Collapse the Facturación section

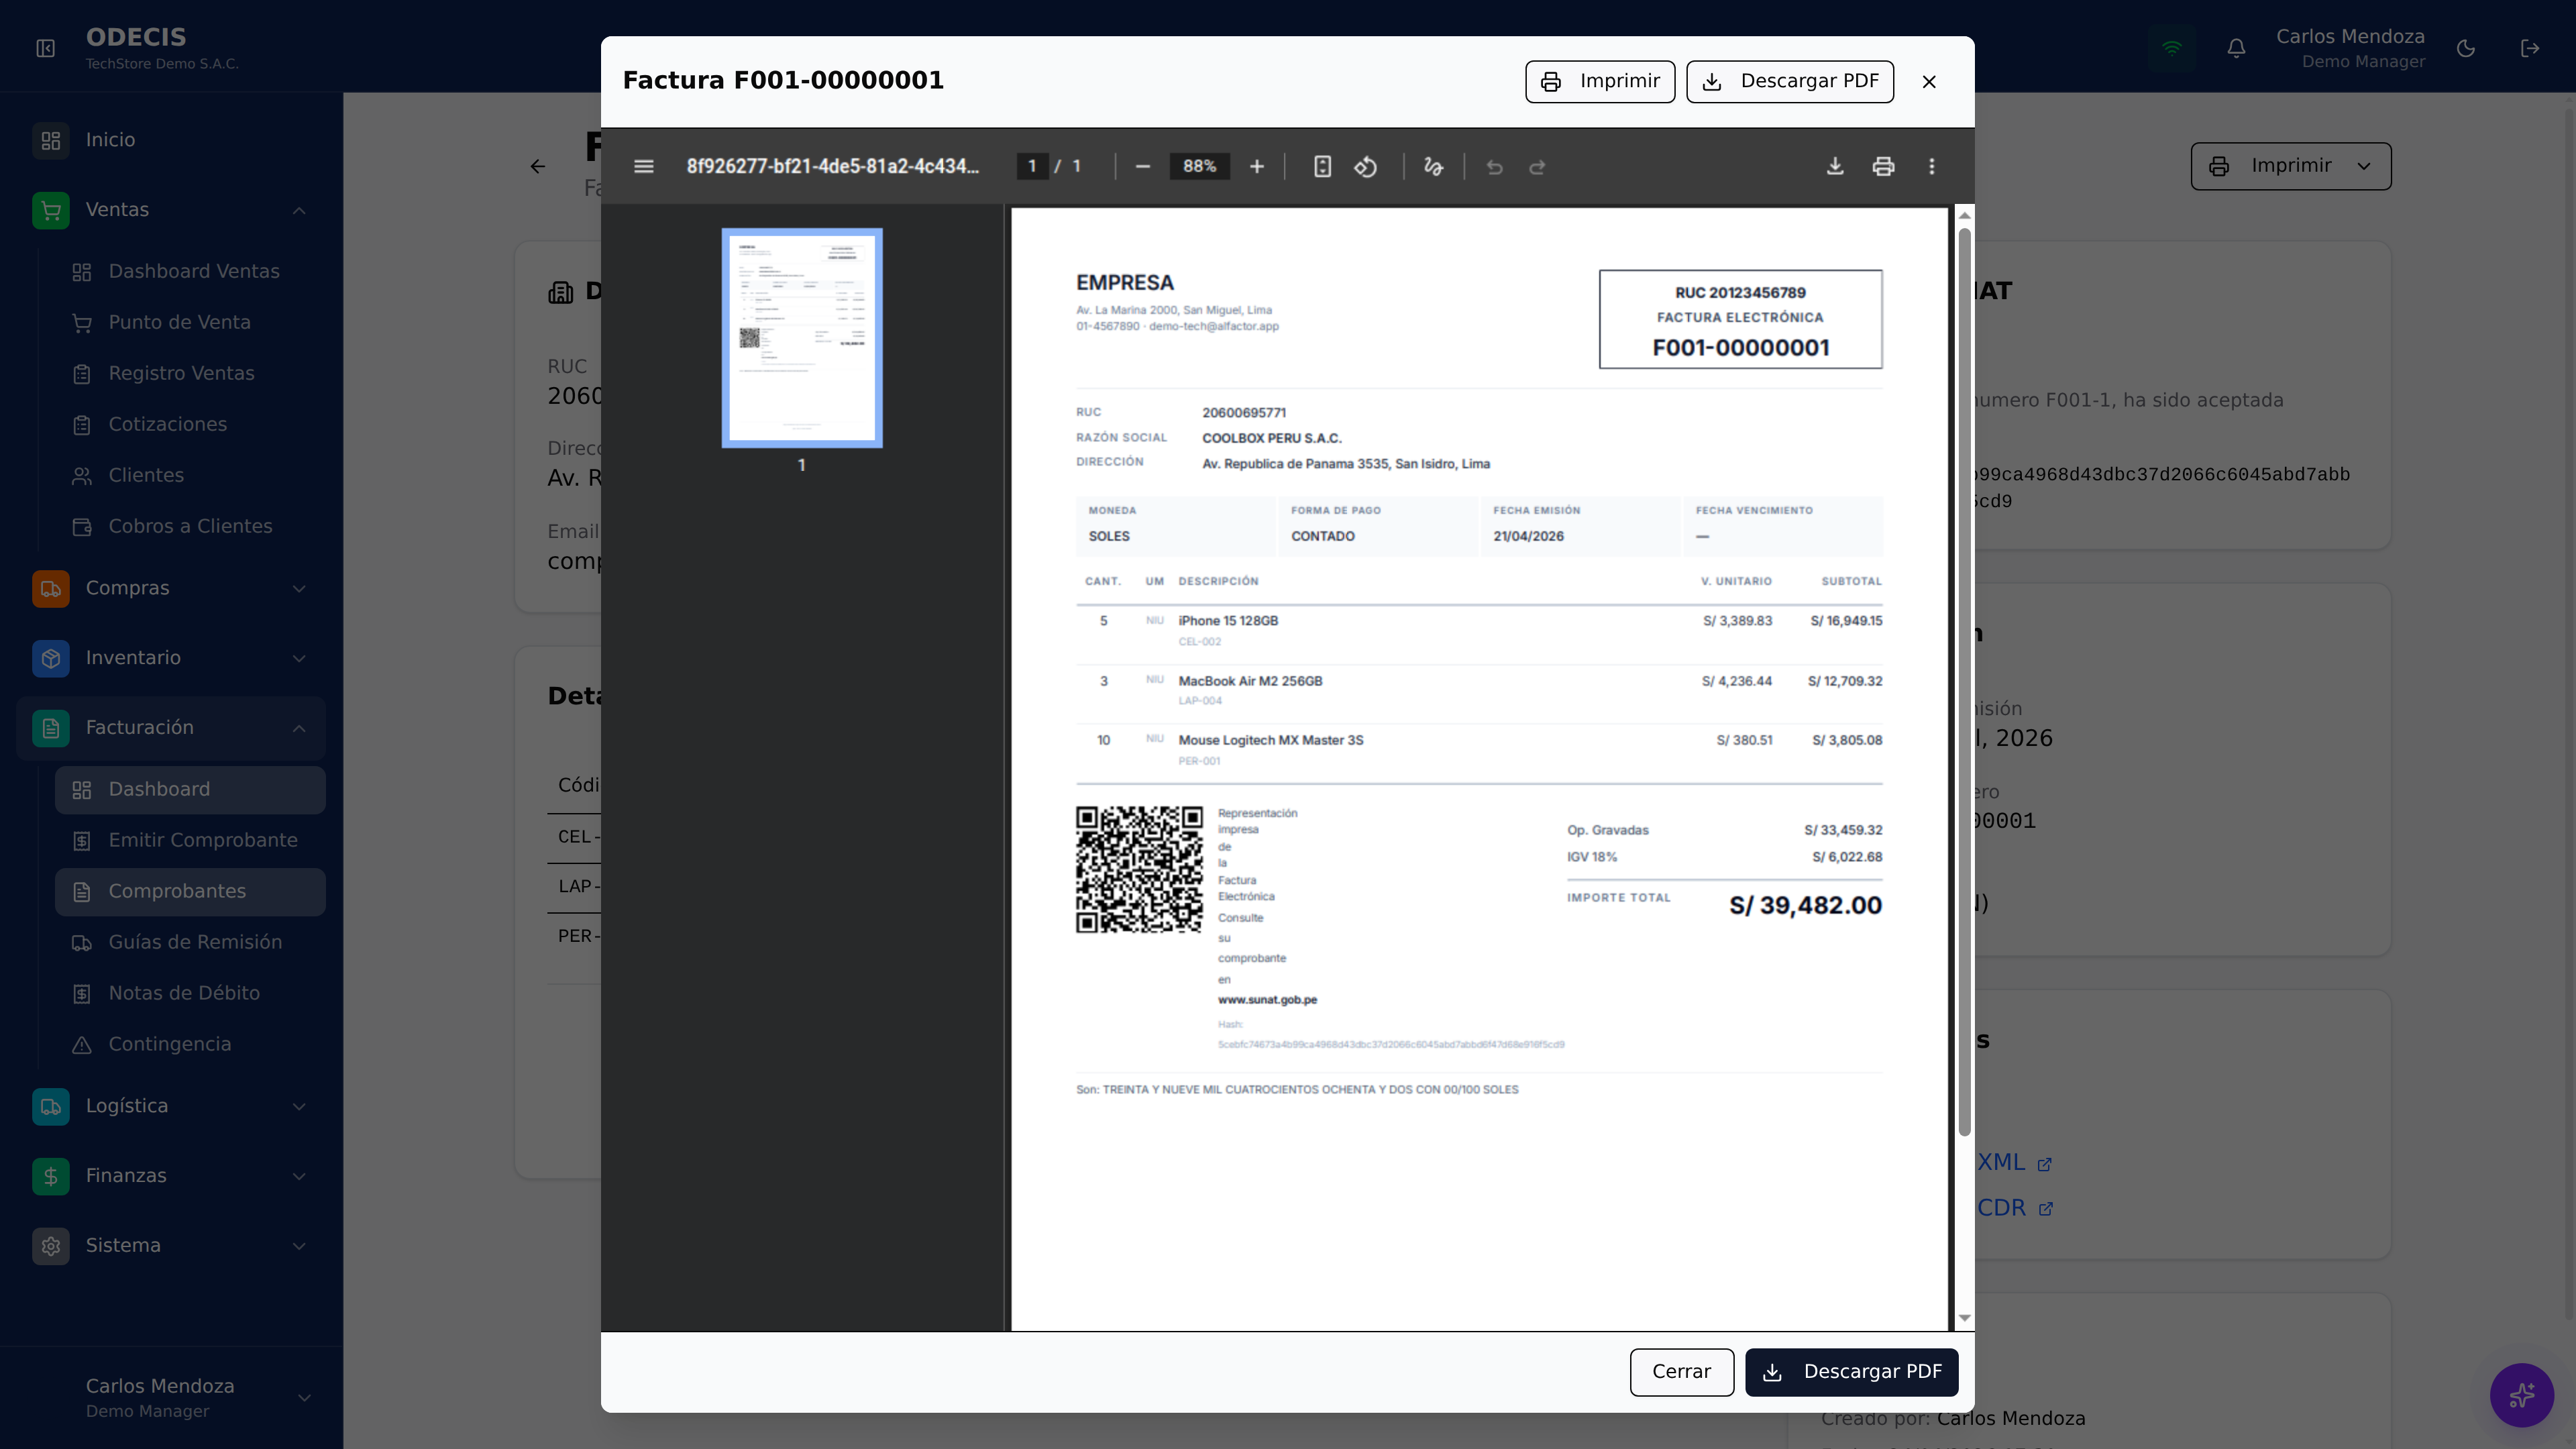pos(171,728)
